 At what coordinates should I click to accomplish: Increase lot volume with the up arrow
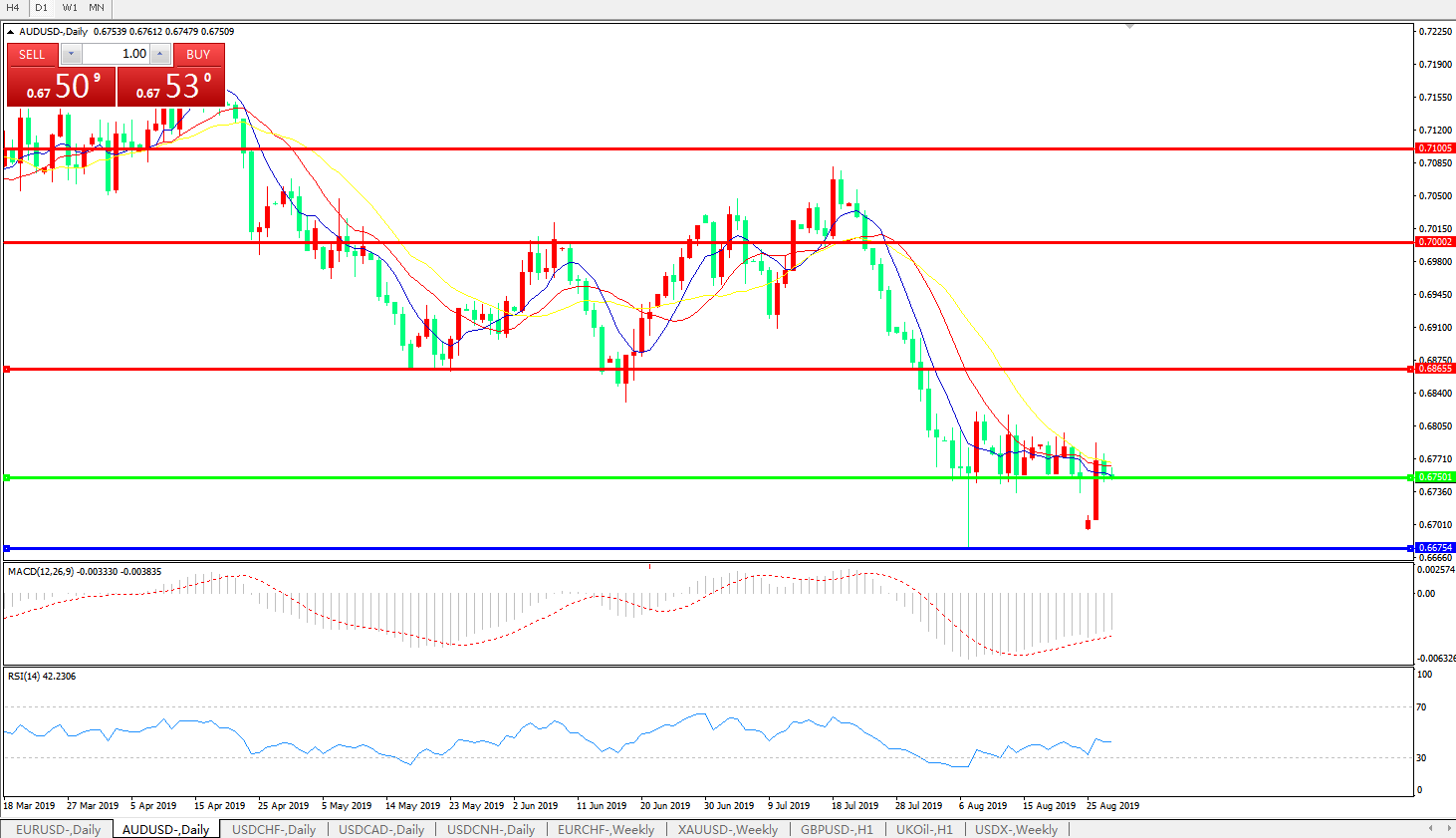160,54
